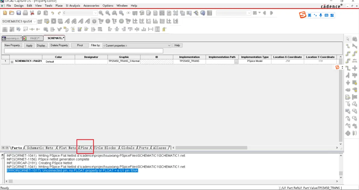Toggle the power marker W circle icon

point(121,21)
